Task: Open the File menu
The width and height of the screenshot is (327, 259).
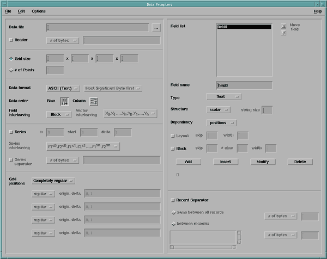Action: (8, 11)
